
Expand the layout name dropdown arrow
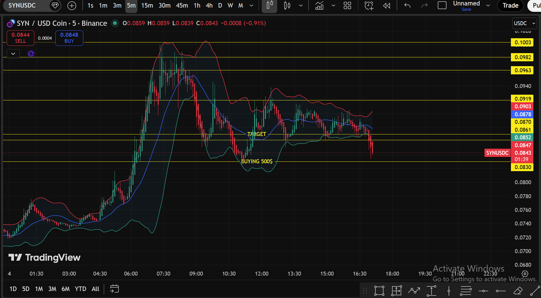(x=488, y=5)
